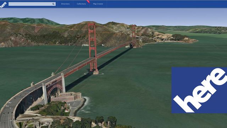Click the red new ribbon badge
Image resolution: width=227 pixels, height=128 pixels.
pyautogui.click(x=88, y=1)
